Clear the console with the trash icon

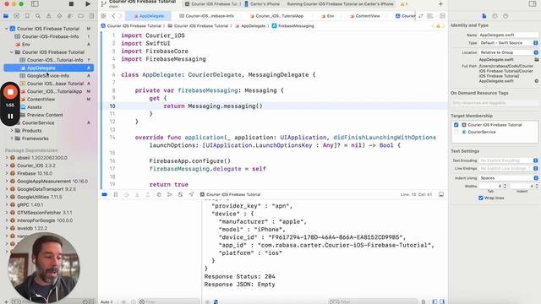pyautogui.click(x=424, y=301)
